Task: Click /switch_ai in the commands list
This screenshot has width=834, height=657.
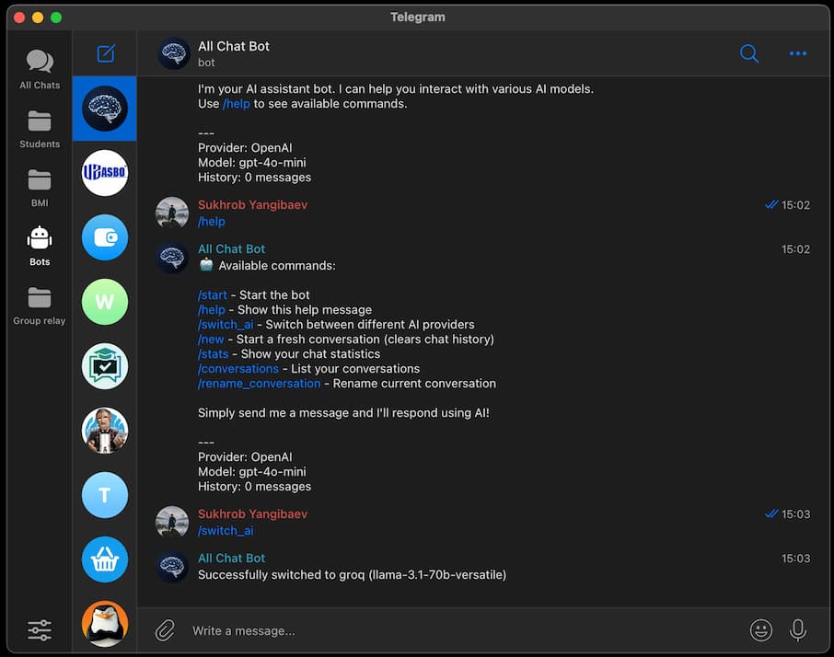Action: pos(226,324)
